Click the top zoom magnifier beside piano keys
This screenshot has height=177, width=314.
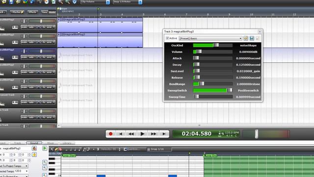tap(45, 162)
